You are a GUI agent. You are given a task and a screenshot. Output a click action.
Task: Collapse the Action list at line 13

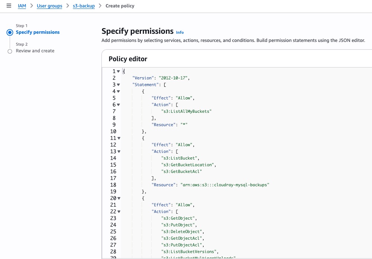pyautogui.click(x=118, y=151)
